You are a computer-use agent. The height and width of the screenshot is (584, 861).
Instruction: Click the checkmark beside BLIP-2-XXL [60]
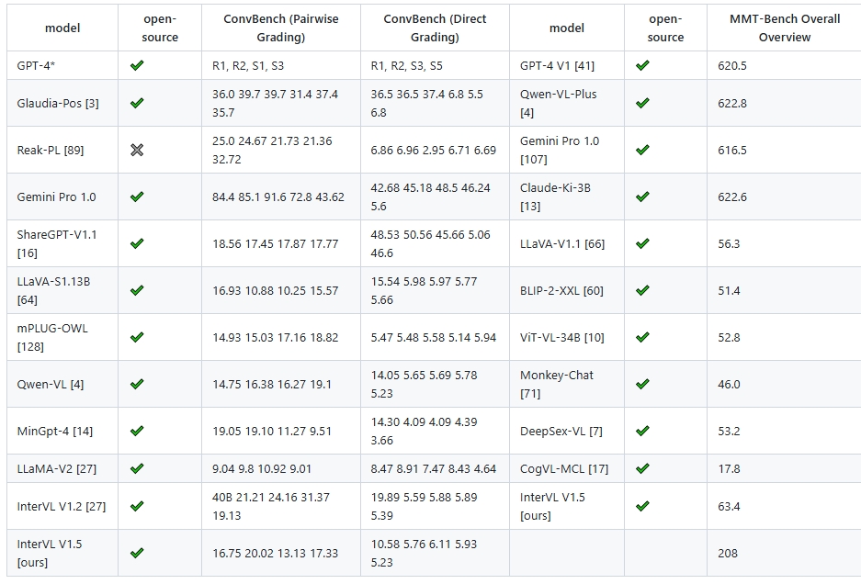point(642,290)
